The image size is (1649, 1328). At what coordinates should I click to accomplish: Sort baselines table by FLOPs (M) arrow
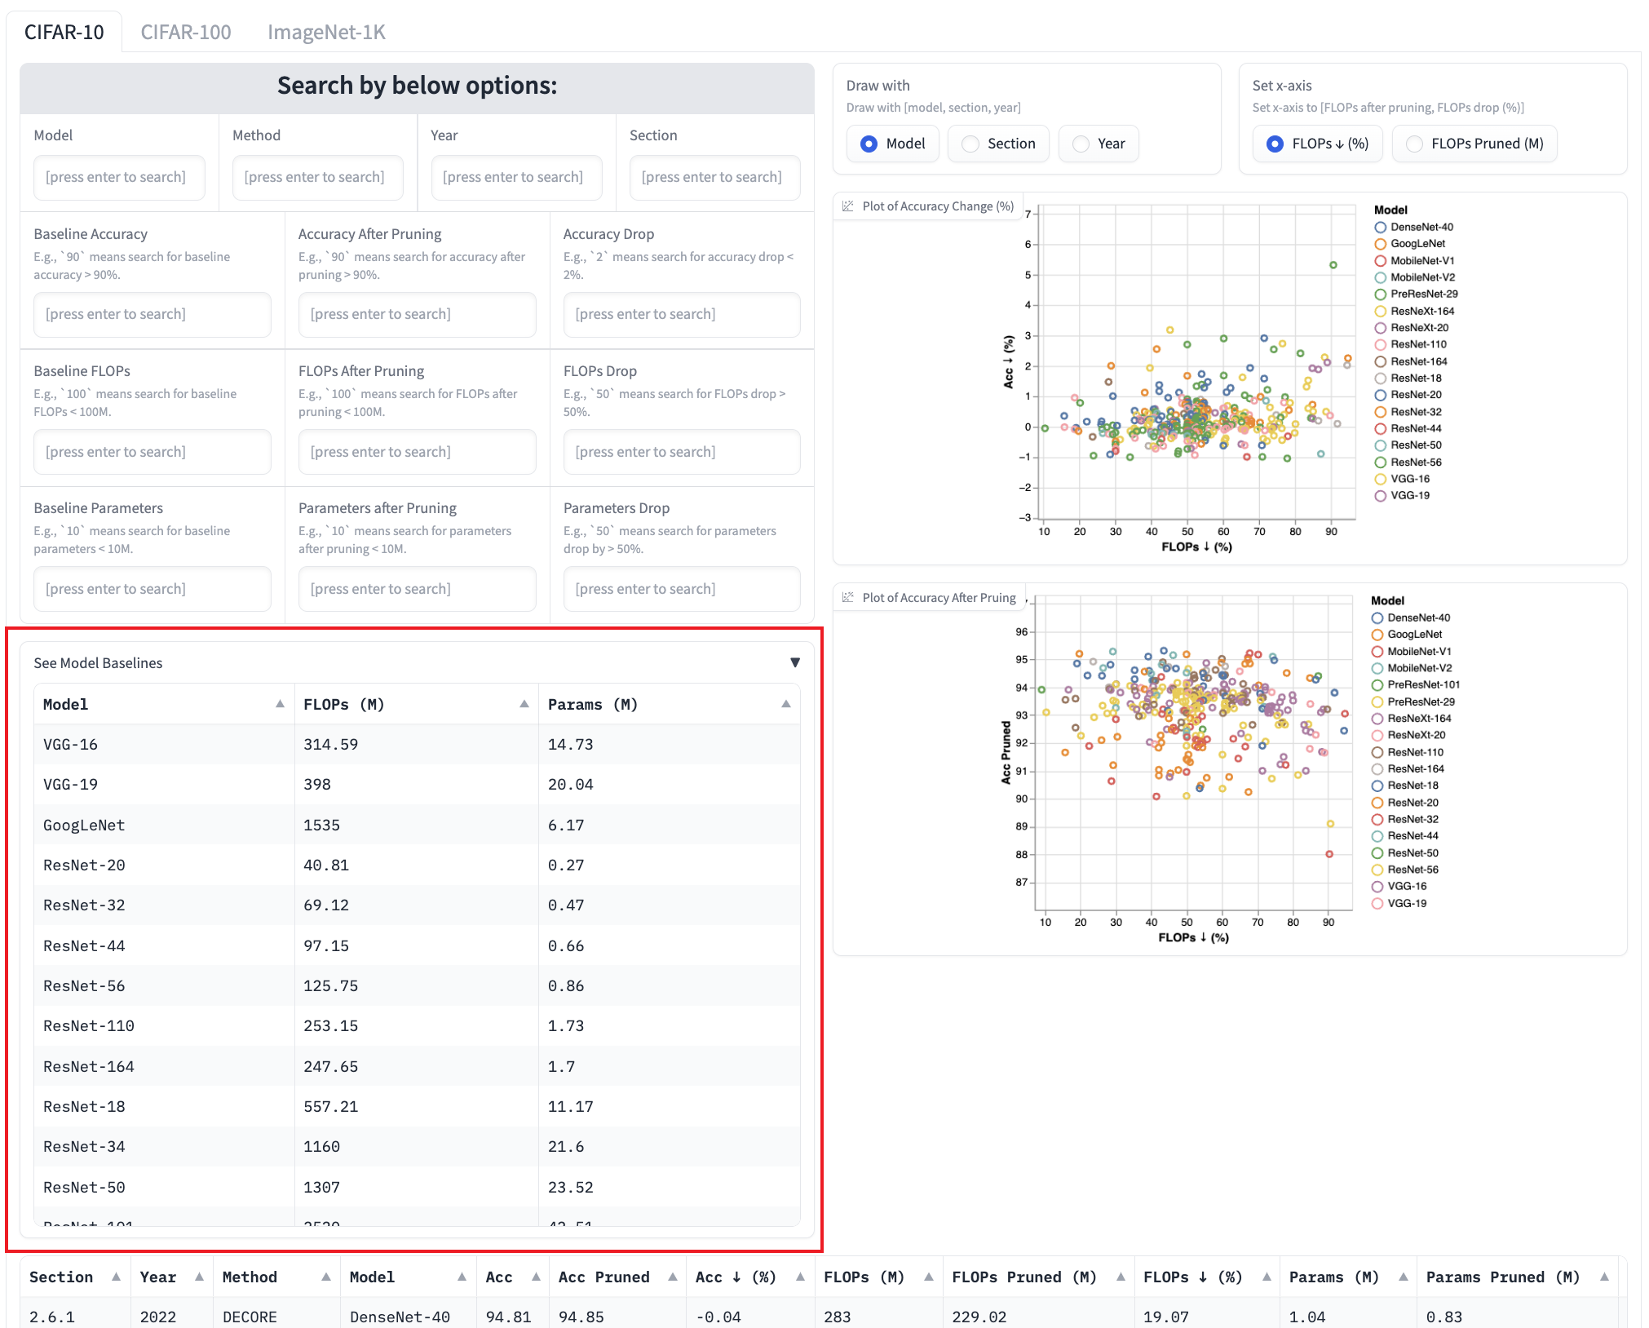click(x=524, y=704)
